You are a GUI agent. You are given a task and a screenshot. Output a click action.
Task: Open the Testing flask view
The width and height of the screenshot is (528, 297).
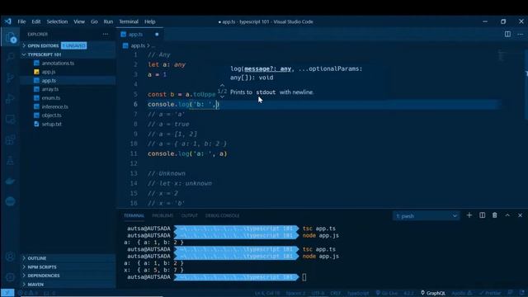(x=10, y=161)
